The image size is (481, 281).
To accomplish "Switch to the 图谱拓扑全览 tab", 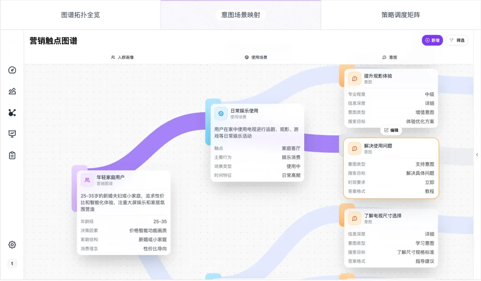I will [x=80, y=14].
